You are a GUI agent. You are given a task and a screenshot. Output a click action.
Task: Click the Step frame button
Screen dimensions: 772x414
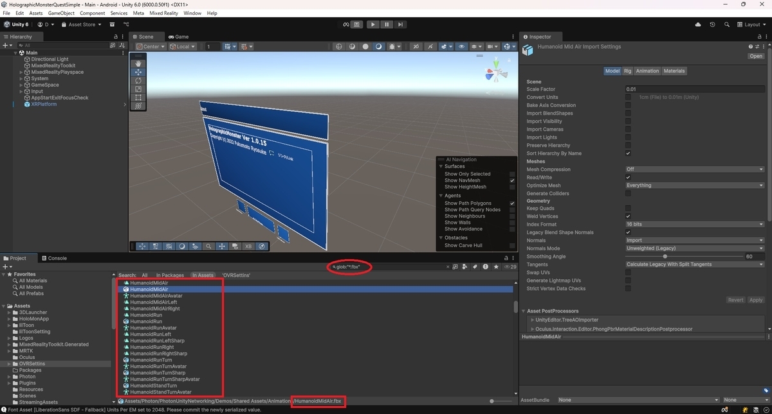[x=400, y=24]
